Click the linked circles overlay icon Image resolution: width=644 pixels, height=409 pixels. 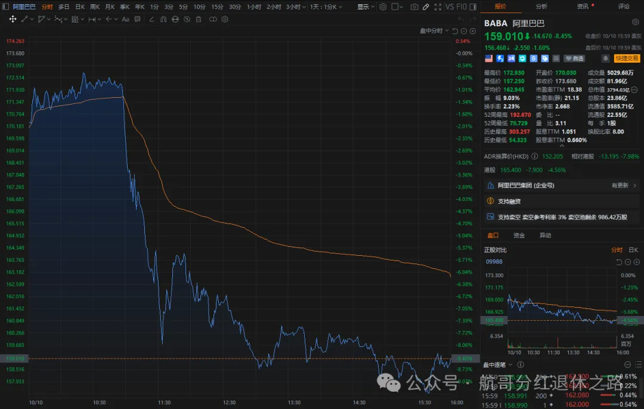coord(213,19)
